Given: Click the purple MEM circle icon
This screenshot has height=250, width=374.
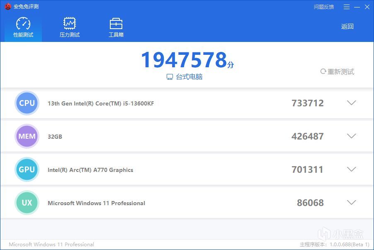Looking at the screenshot, I should [27, 136].
